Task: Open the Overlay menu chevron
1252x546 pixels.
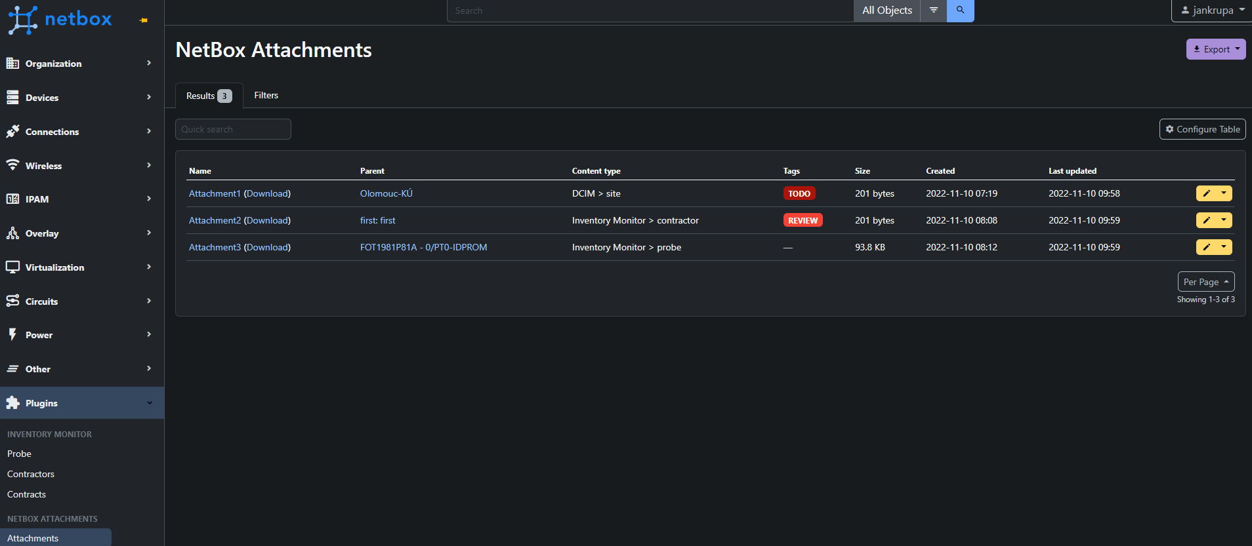Action: pyautogui.click(x=149, y=233)
